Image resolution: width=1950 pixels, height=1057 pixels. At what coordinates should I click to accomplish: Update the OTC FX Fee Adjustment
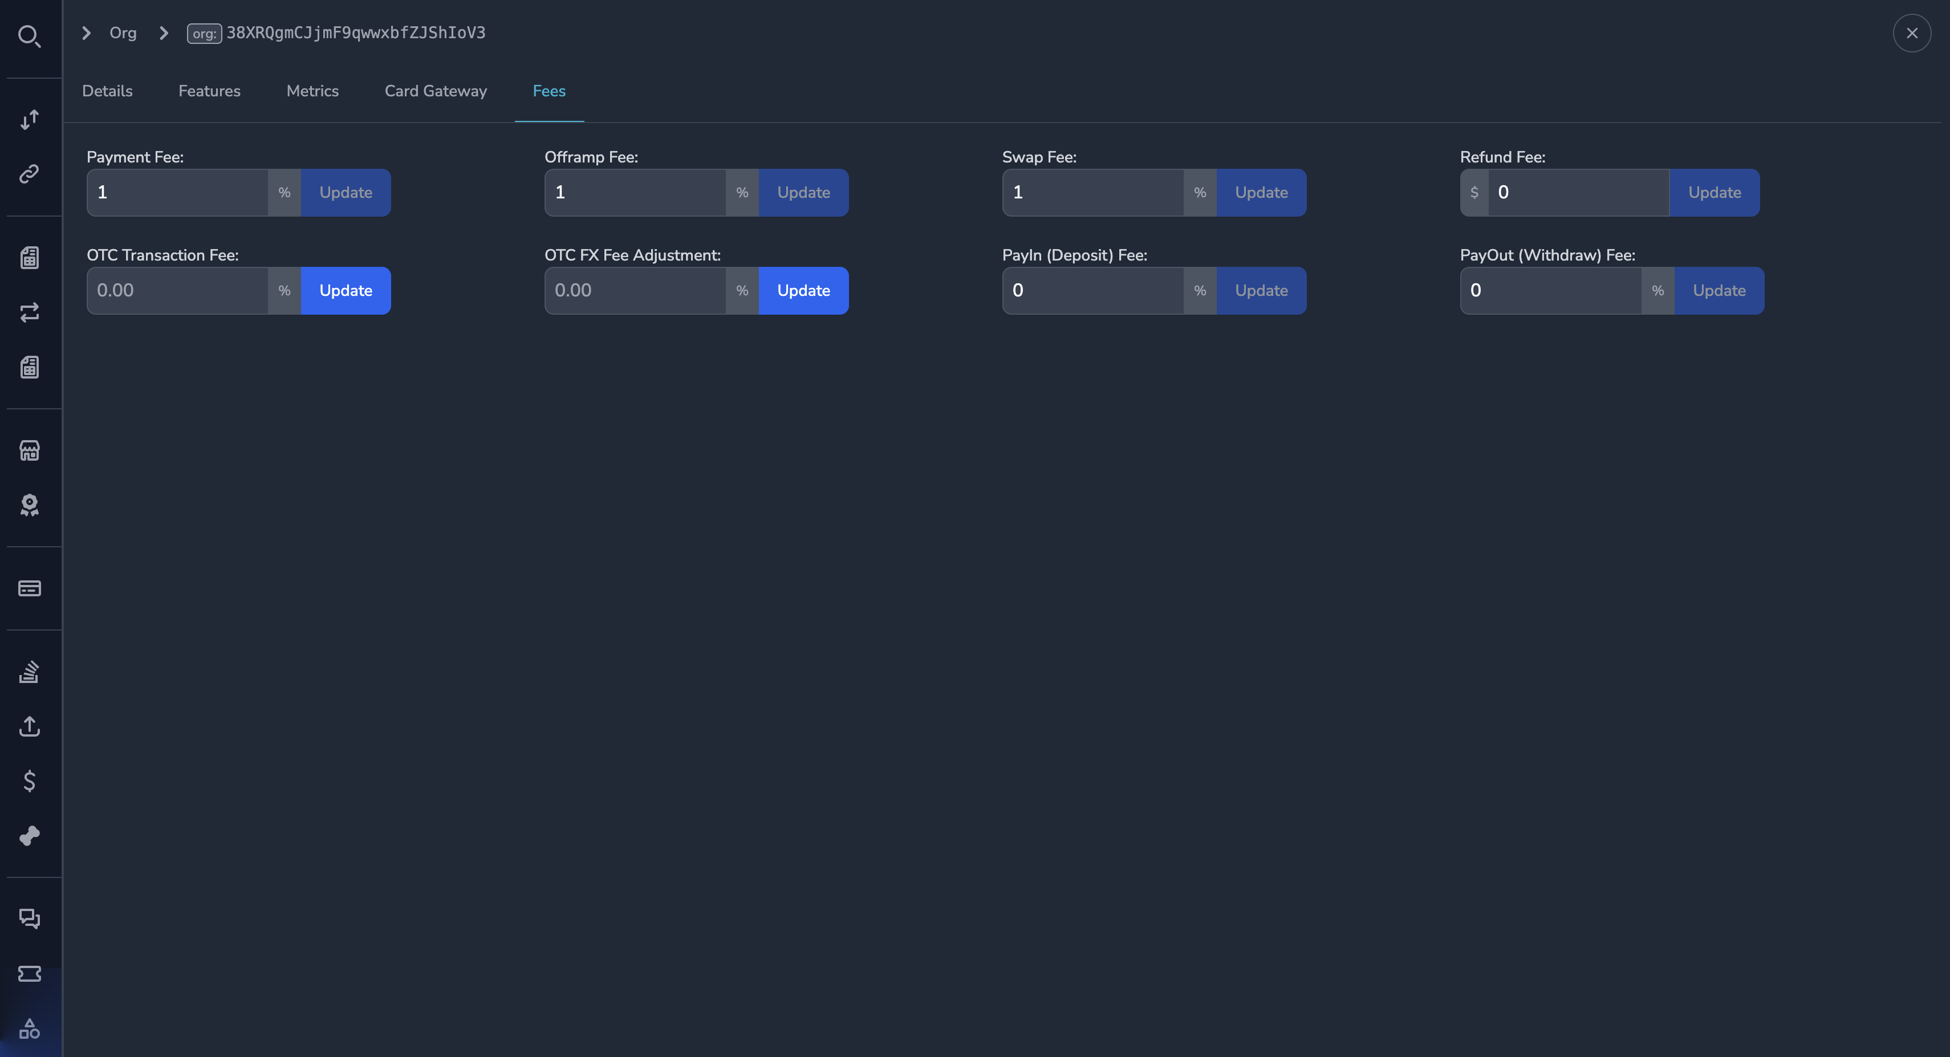click(x=804, y=291)
